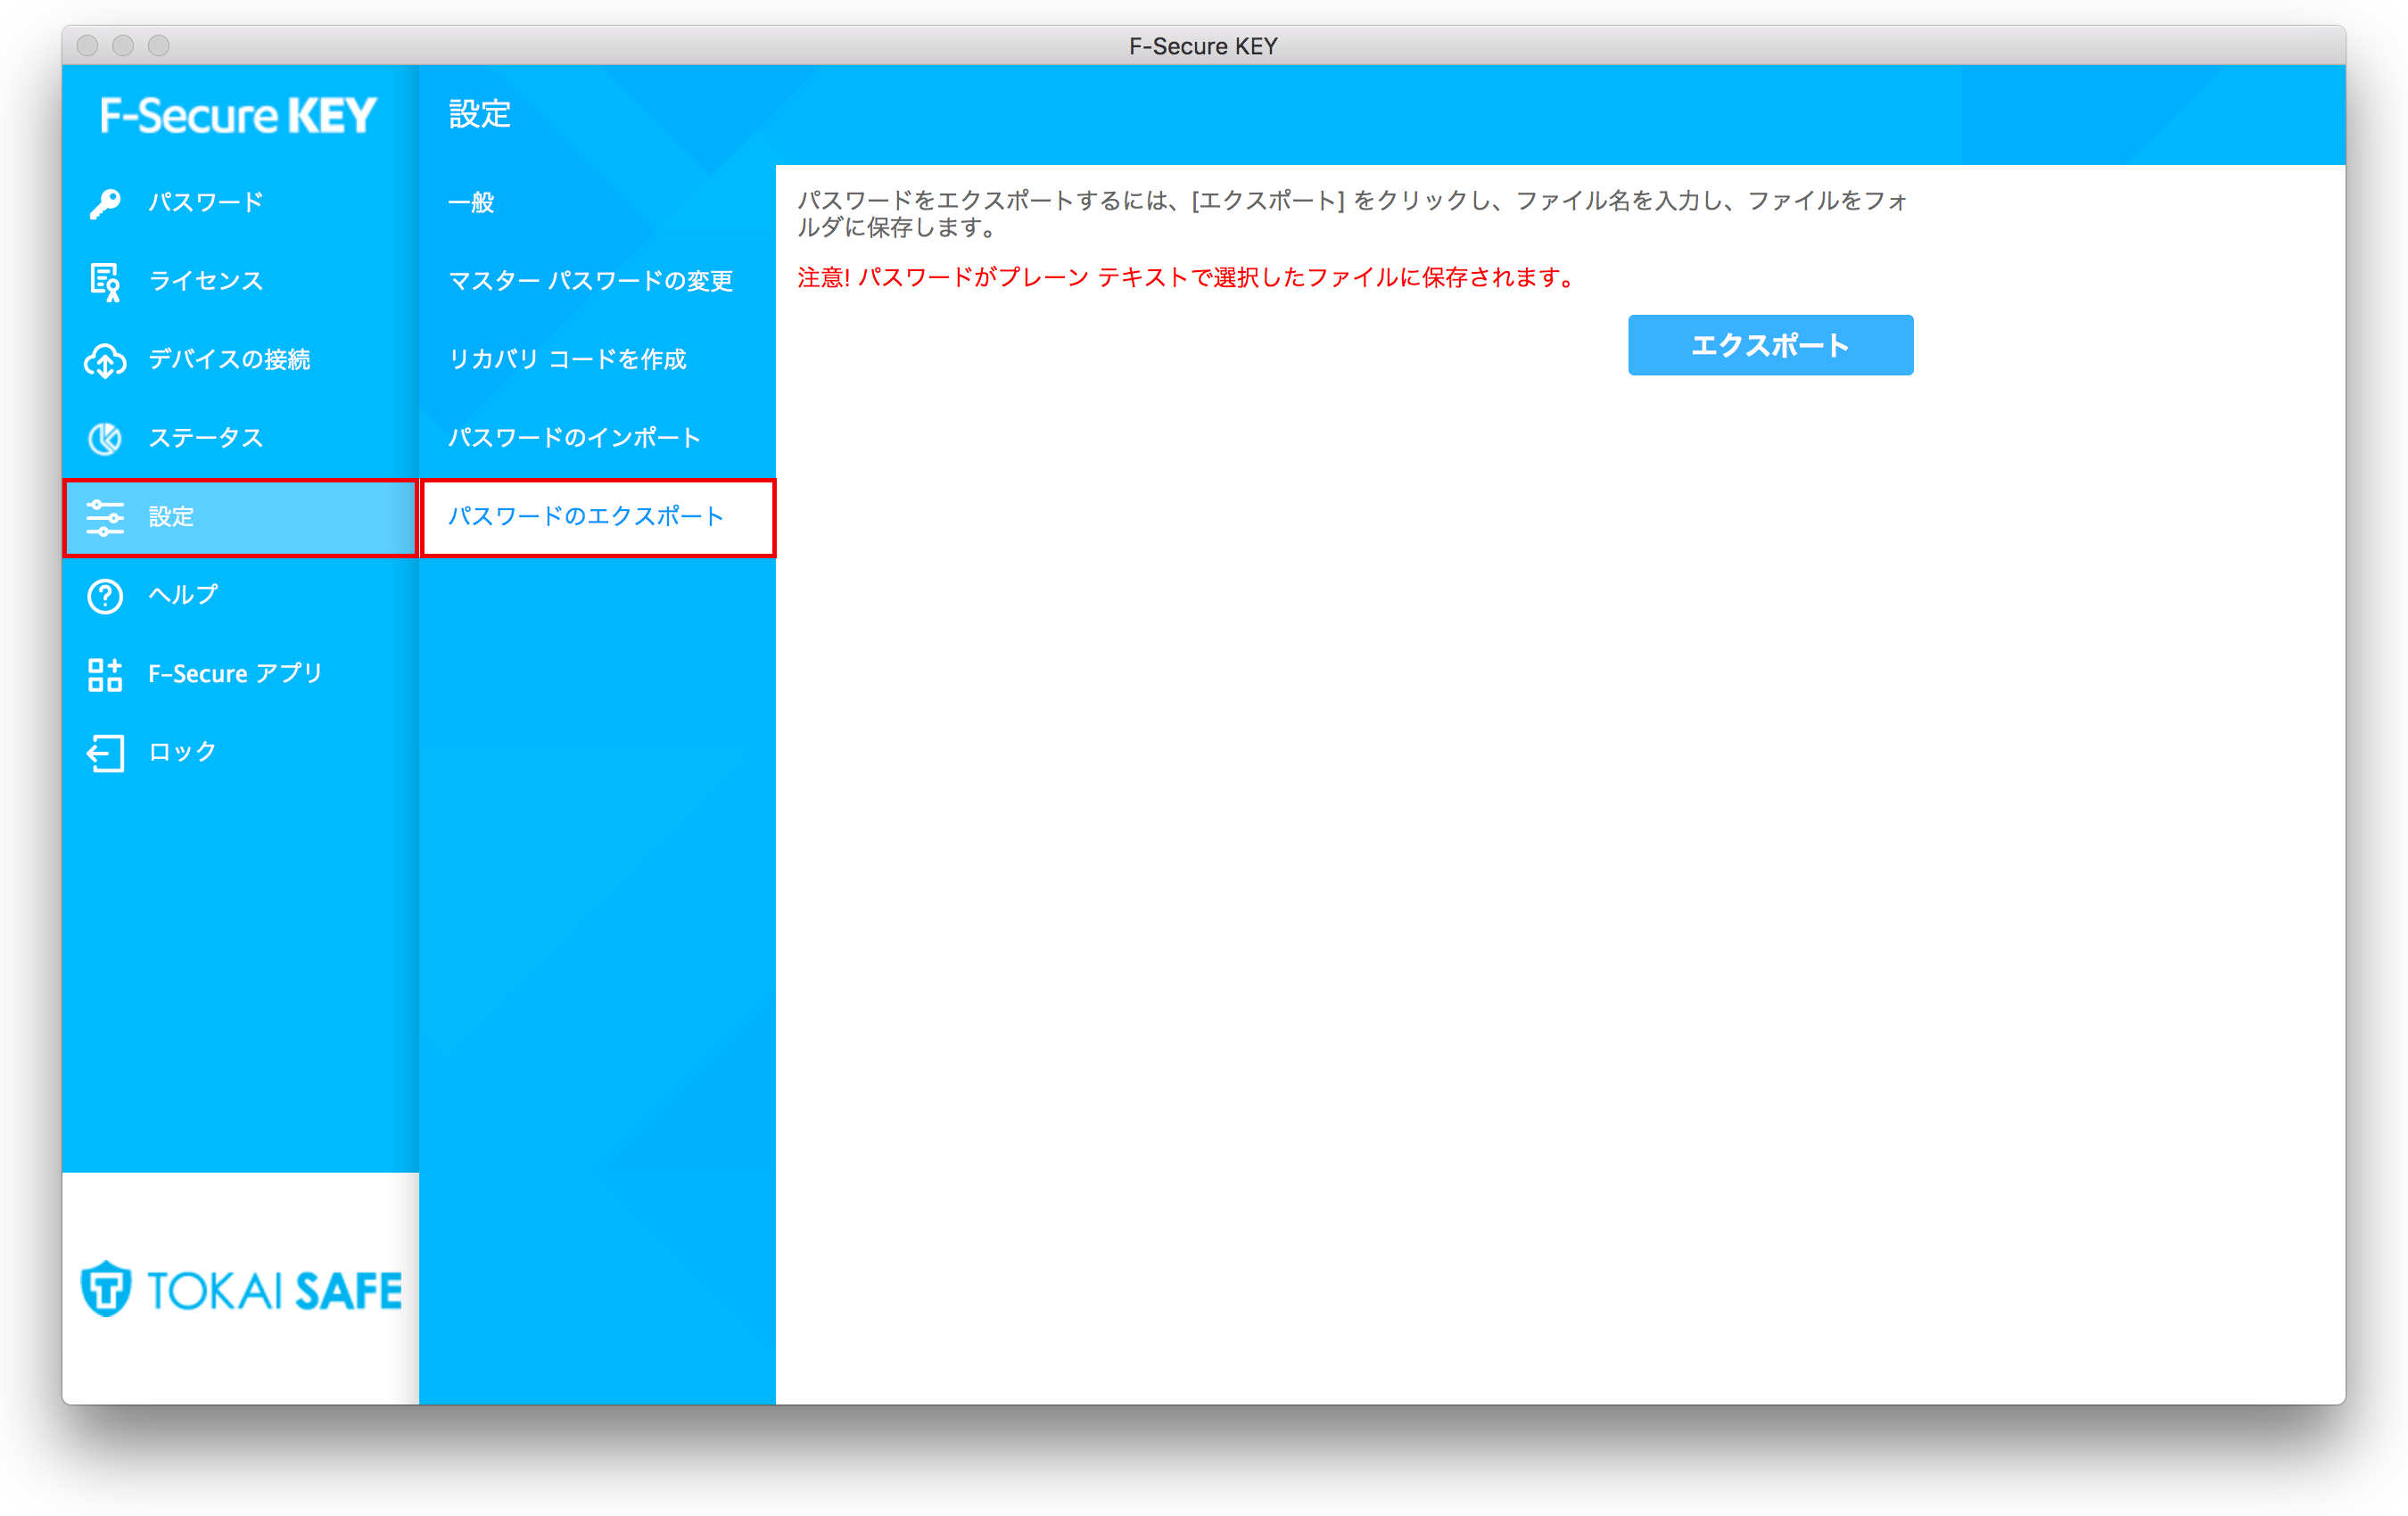Close the F-Secure KEY window
Viewport: 2408px width, 1516px height.
point(88,45)
